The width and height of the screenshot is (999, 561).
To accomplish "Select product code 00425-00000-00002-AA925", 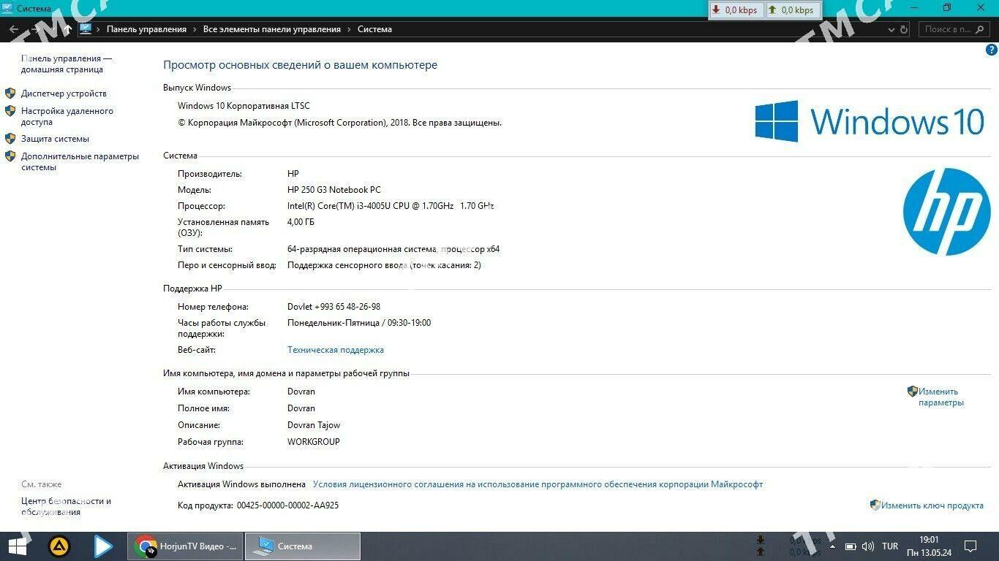I will [x=287, y=505].
